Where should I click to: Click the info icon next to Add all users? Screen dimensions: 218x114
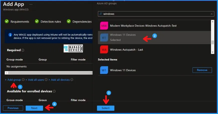(46, 80)
